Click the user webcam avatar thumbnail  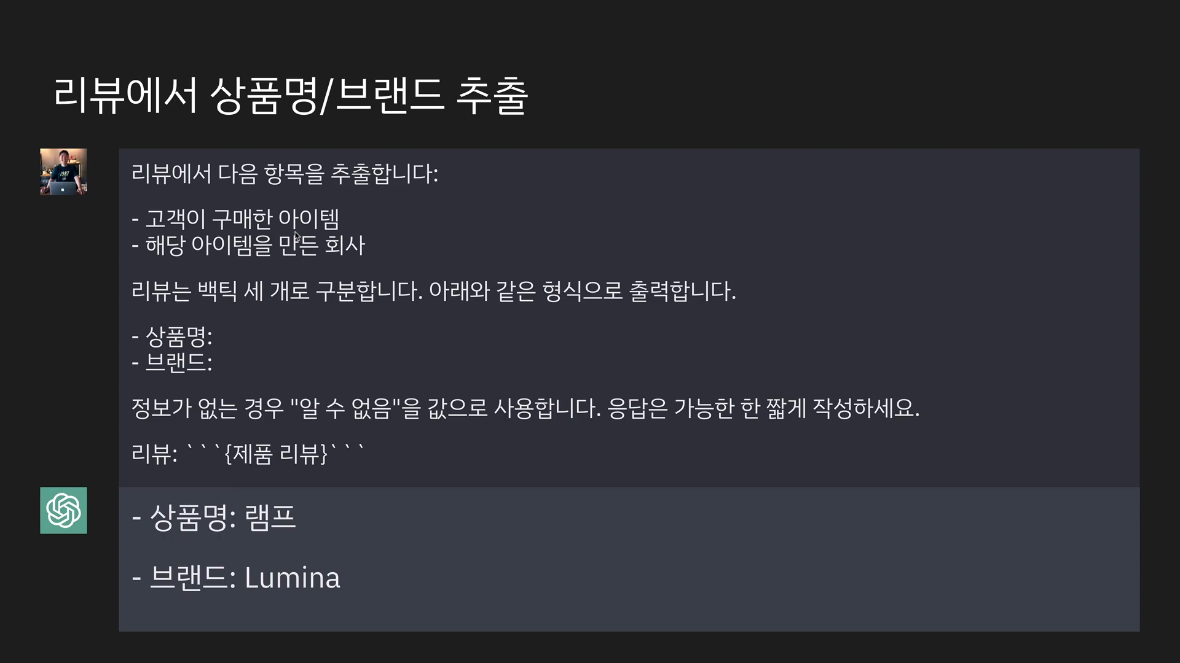coord(63,172)
